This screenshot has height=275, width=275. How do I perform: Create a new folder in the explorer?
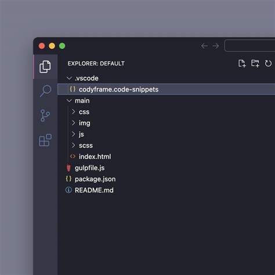(x=255, y=63)
